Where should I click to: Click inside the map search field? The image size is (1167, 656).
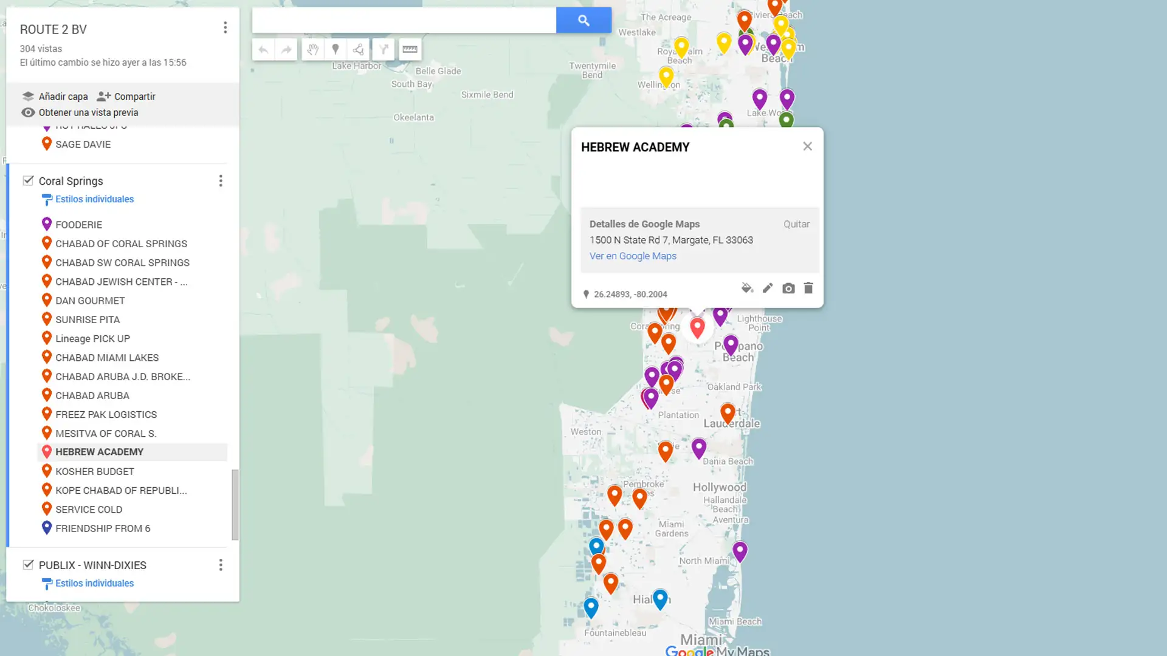coord(404,20)
